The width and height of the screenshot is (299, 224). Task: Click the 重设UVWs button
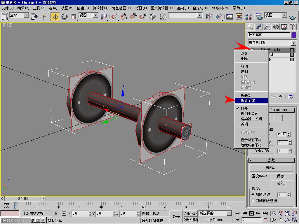pos(260,176)
